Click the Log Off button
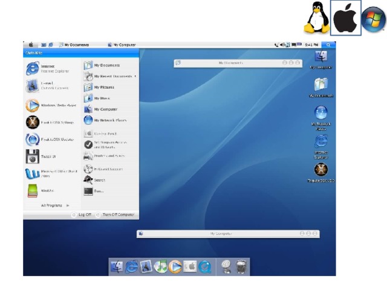This screenshot has height=290, width=387. [x=82, y=215]
